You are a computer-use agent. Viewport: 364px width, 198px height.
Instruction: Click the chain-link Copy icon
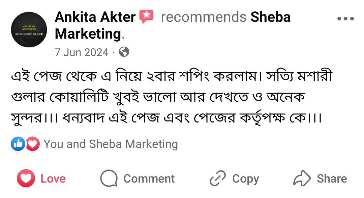click(218, 179)
